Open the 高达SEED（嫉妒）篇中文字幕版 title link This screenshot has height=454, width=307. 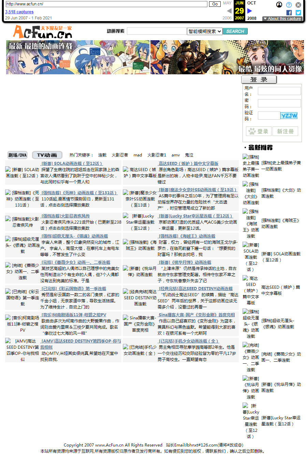[188, 164]
